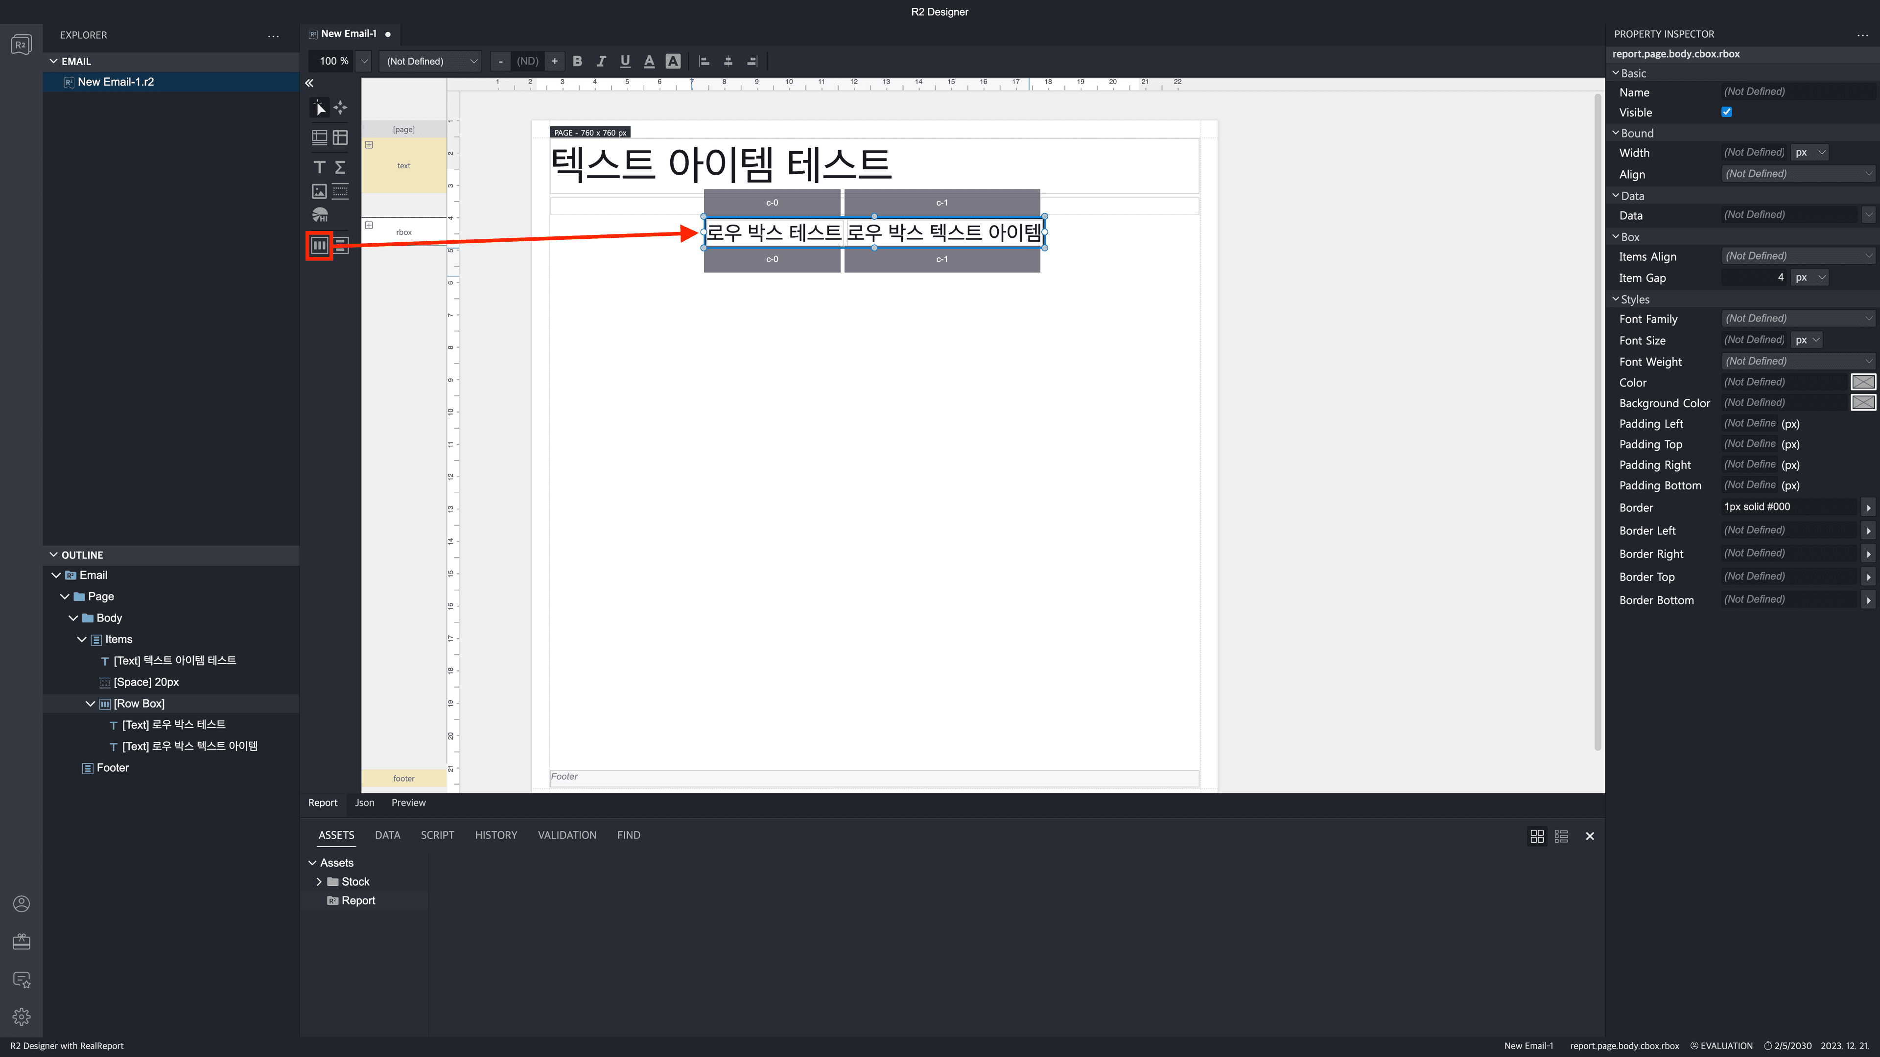This screenshot has height=1057, width=1880.
Task: Open the Width unit px dropdown
Action: 1810,153
